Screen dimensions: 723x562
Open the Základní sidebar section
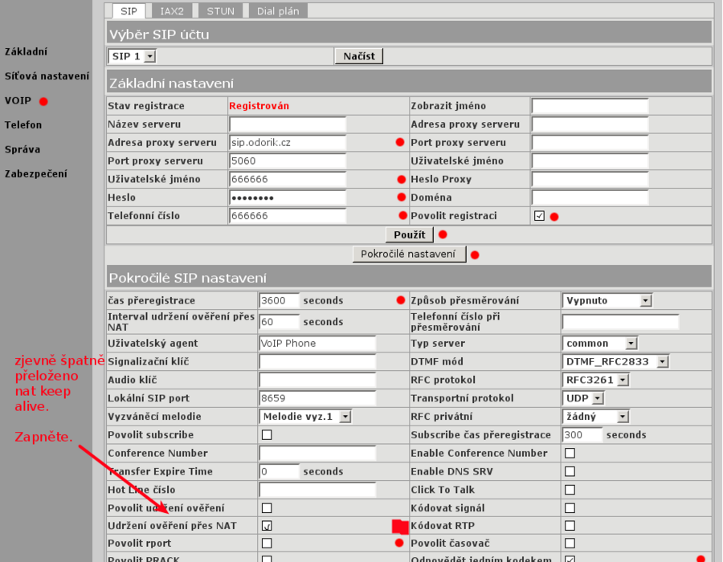click(26, 51)
